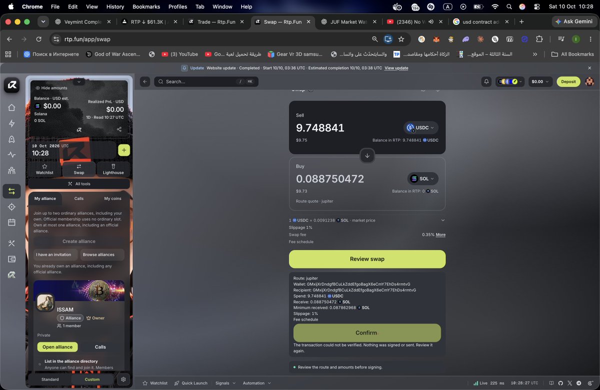This screenshot has height=390, width=600.
Task: Open the $0.00 balance dropdown in the header
Action: click(540, 81)
